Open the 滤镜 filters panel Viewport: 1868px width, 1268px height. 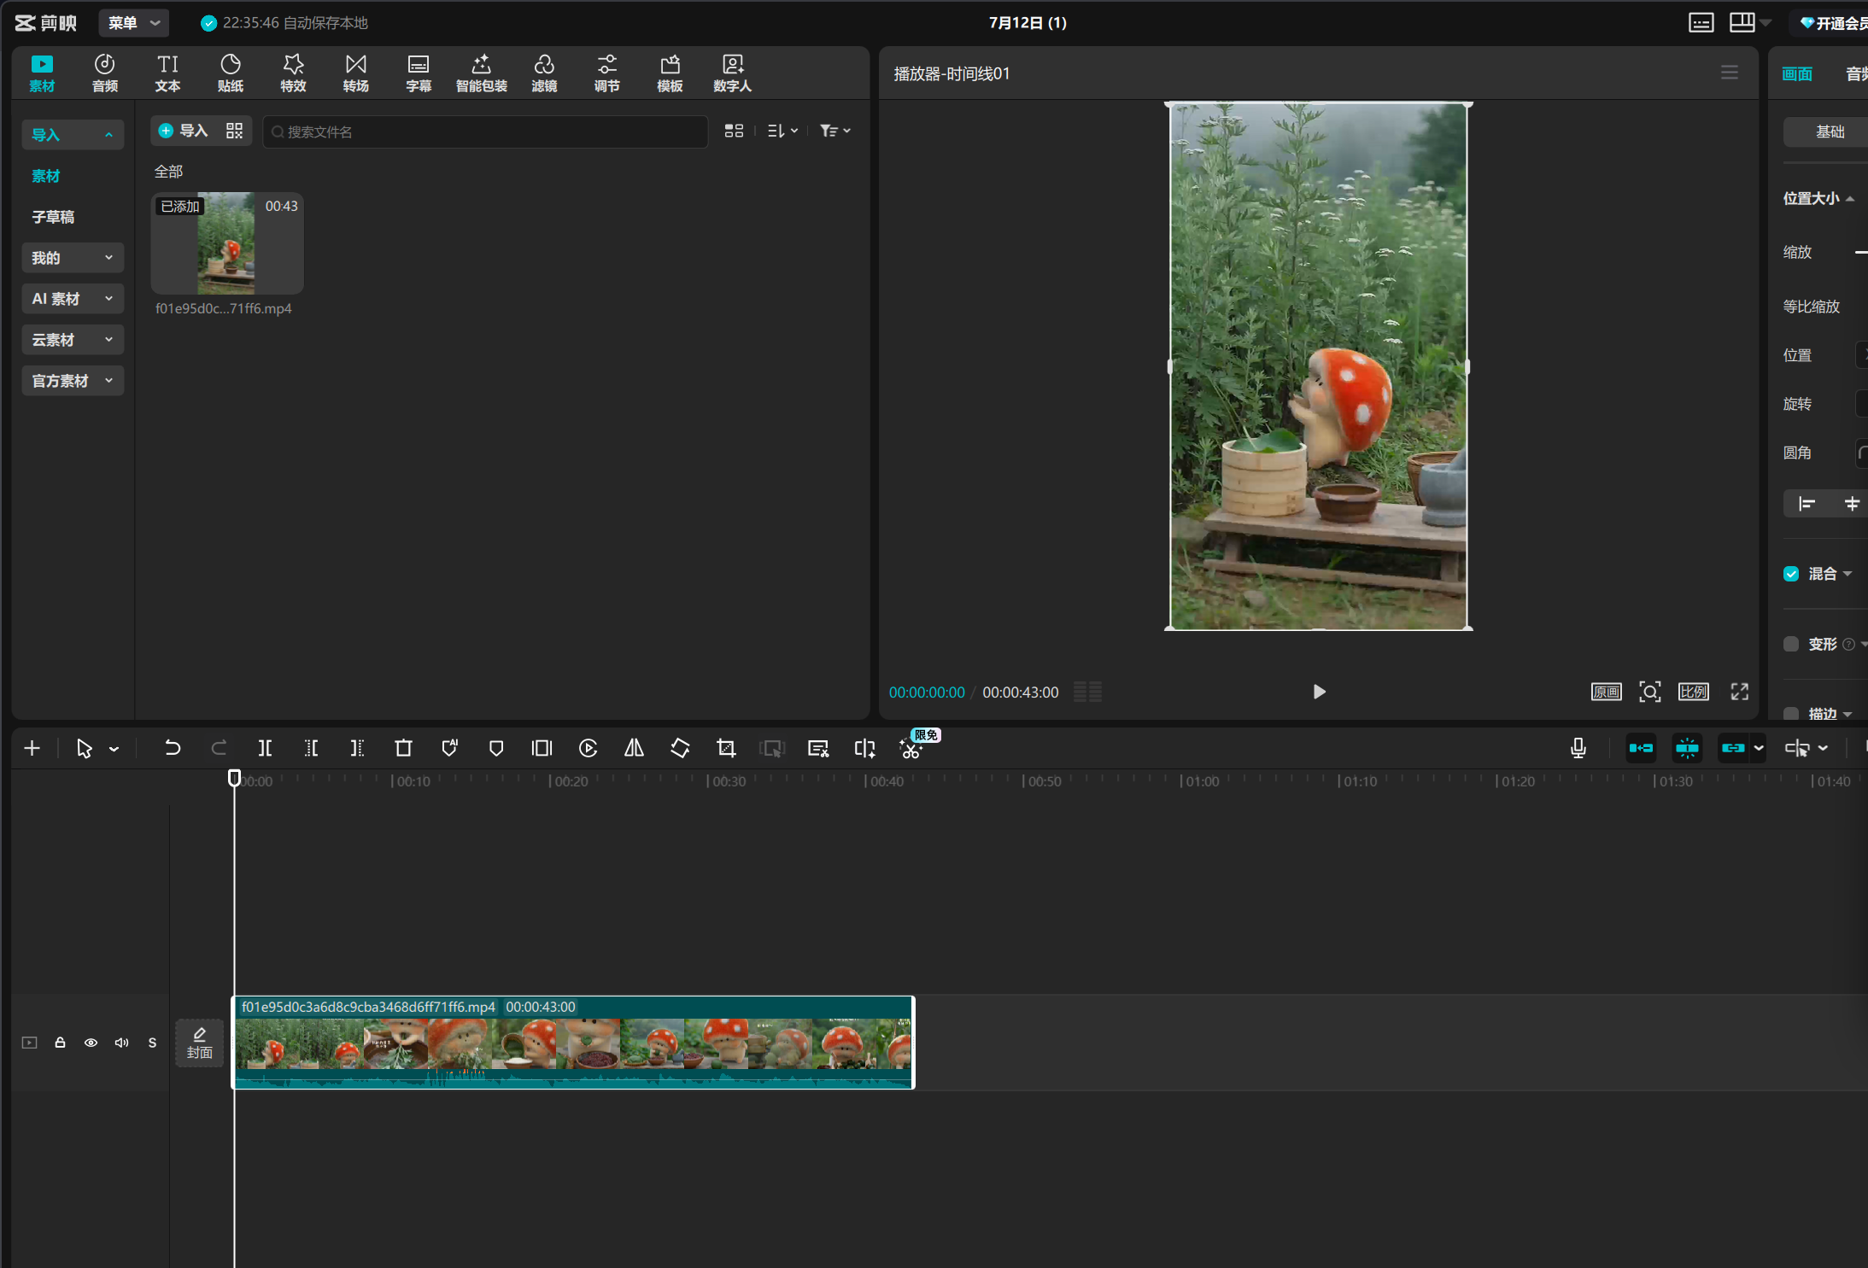point(544,73)
